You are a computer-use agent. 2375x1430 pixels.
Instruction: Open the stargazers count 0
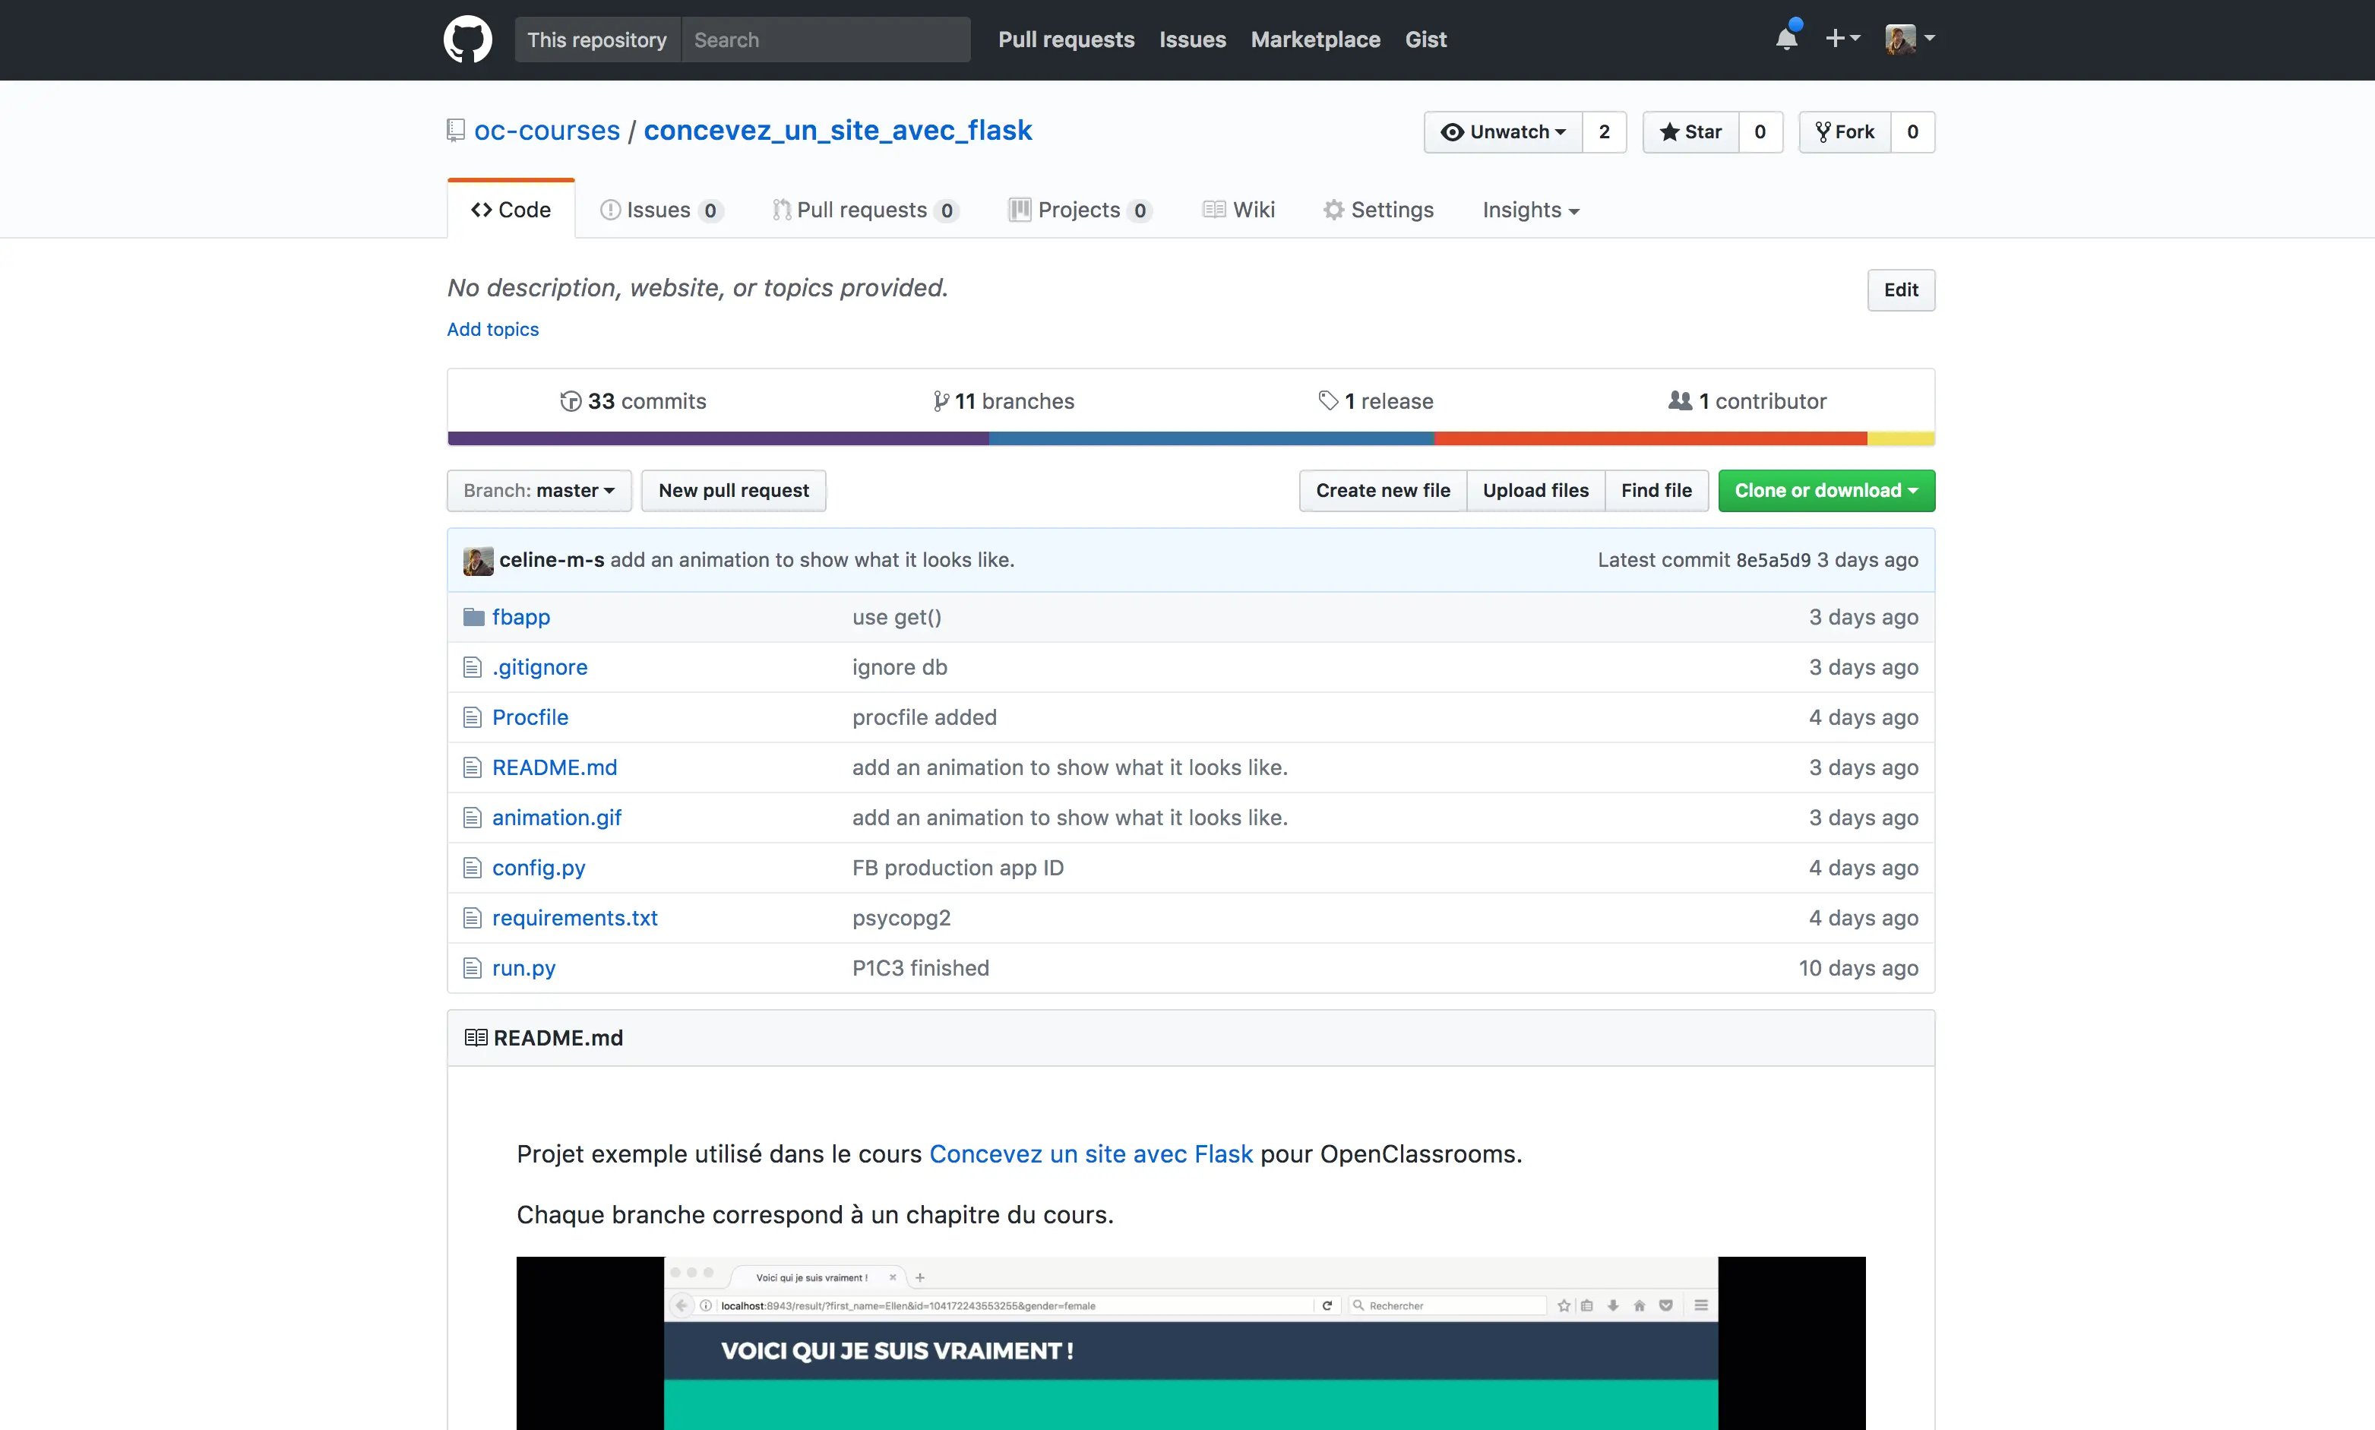[x=1760, y=132]
